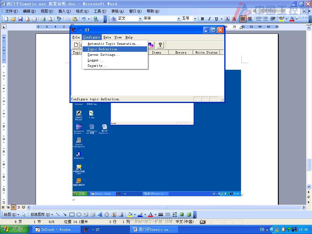
Task: Open the Styles and Formatting icon
Action: [114, 19]
